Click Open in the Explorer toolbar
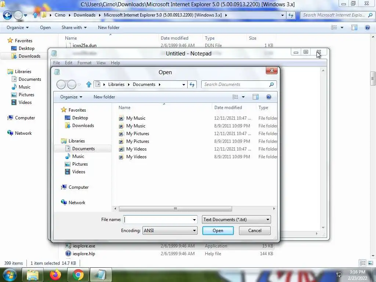This screenshot has width=376, height=282. click(x=45, y=28)
